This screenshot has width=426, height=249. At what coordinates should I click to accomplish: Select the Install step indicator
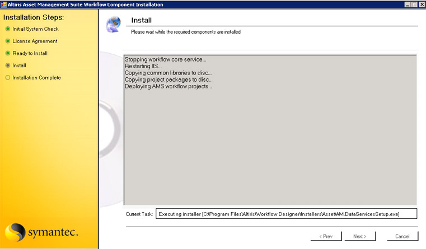tap(8, 65)
